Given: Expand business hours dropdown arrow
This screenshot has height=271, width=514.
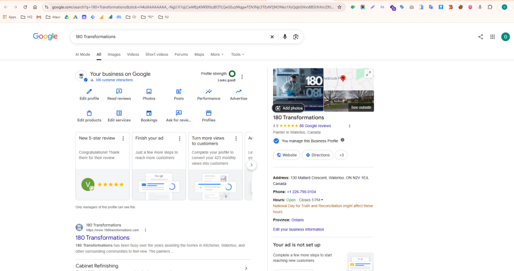Looking at the screenshot, I should click(322, 200).
